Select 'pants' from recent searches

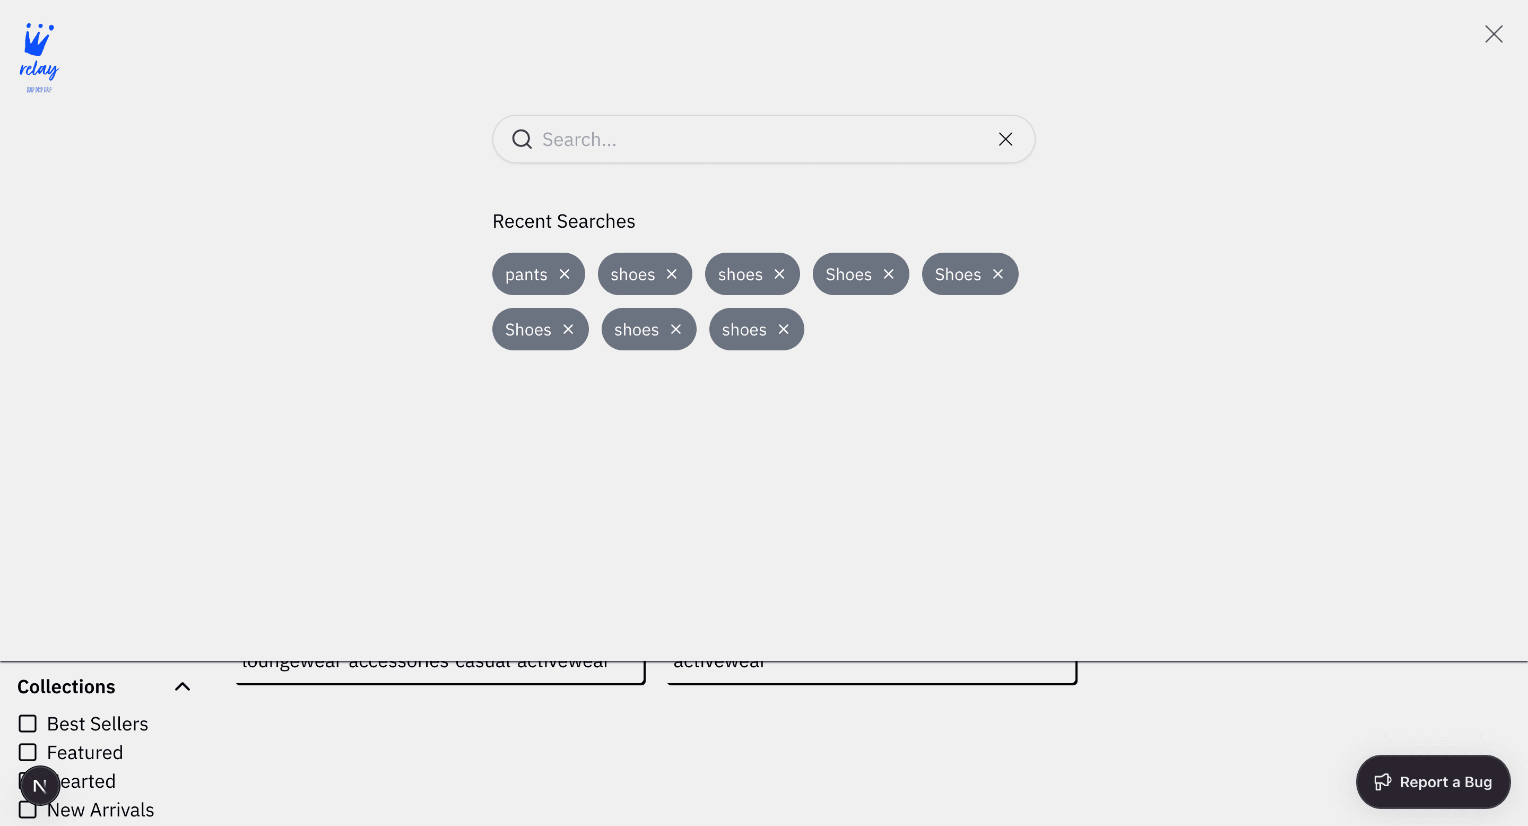coord(526,274)
